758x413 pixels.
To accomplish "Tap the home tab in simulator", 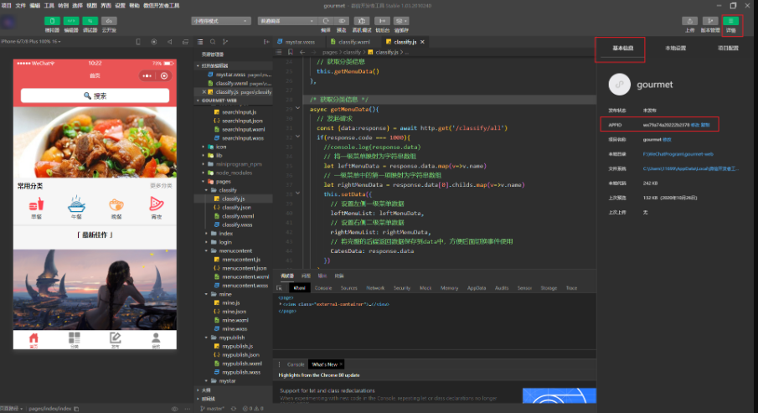I will point(34,339).
